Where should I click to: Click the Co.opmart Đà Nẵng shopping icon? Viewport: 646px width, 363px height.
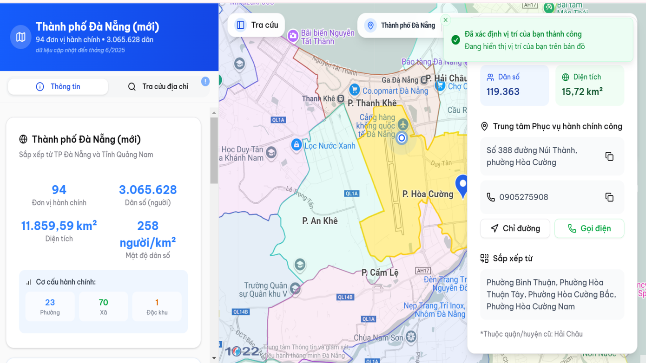click(355, 90)
